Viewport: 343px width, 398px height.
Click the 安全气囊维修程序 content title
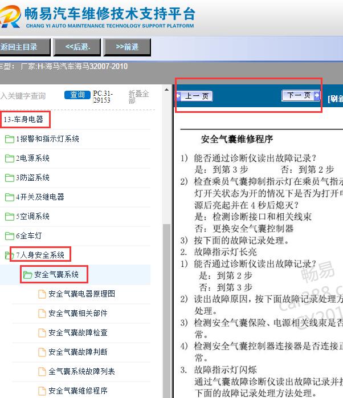coord(237,139)
